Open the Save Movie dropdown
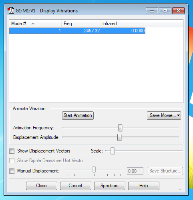The height and width of the screenshot is (200, 193). [x=164, y=115]
